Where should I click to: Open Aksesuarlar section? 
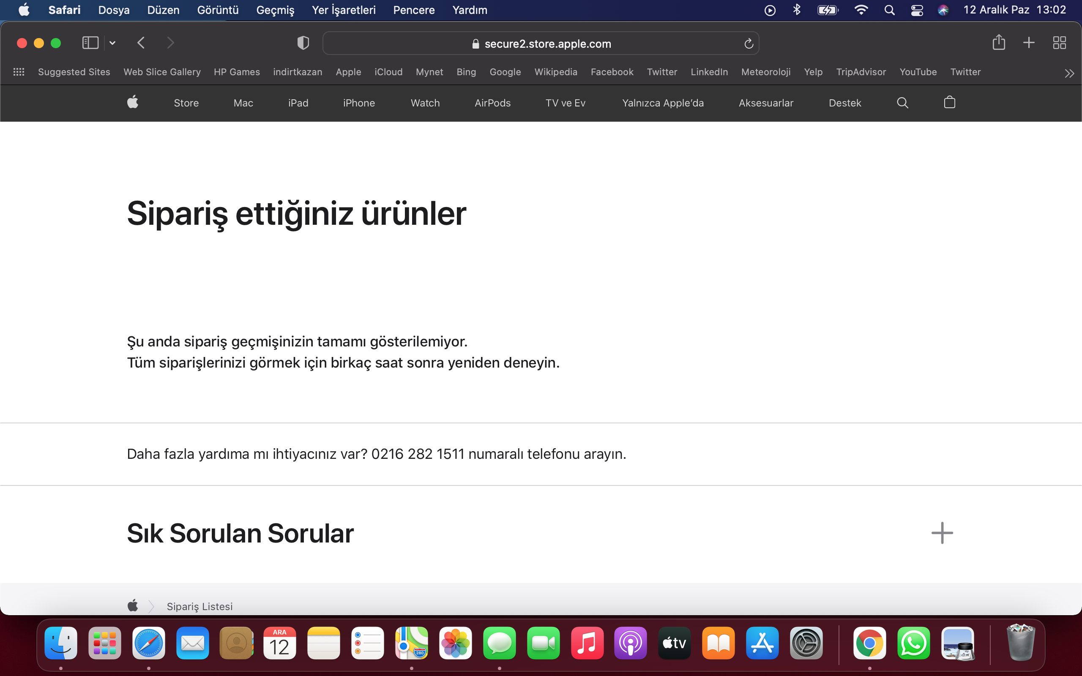coord(766,103)
